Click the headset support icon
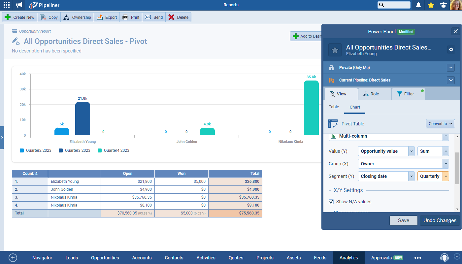The width and height of the screenshot is (462, 264). click(445, 257)
